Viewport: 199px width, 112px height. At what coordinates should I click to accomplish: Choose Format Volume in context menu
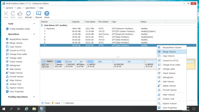pyautogui.click(x=172, y=90)
